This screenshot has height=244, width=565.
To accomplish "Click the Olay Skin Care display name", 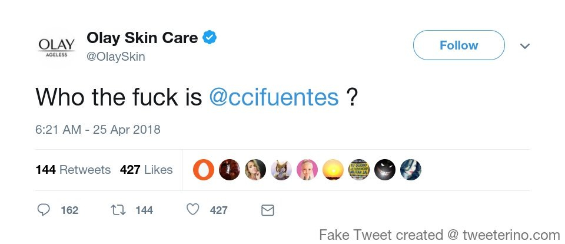I will (x=142, y=38).
